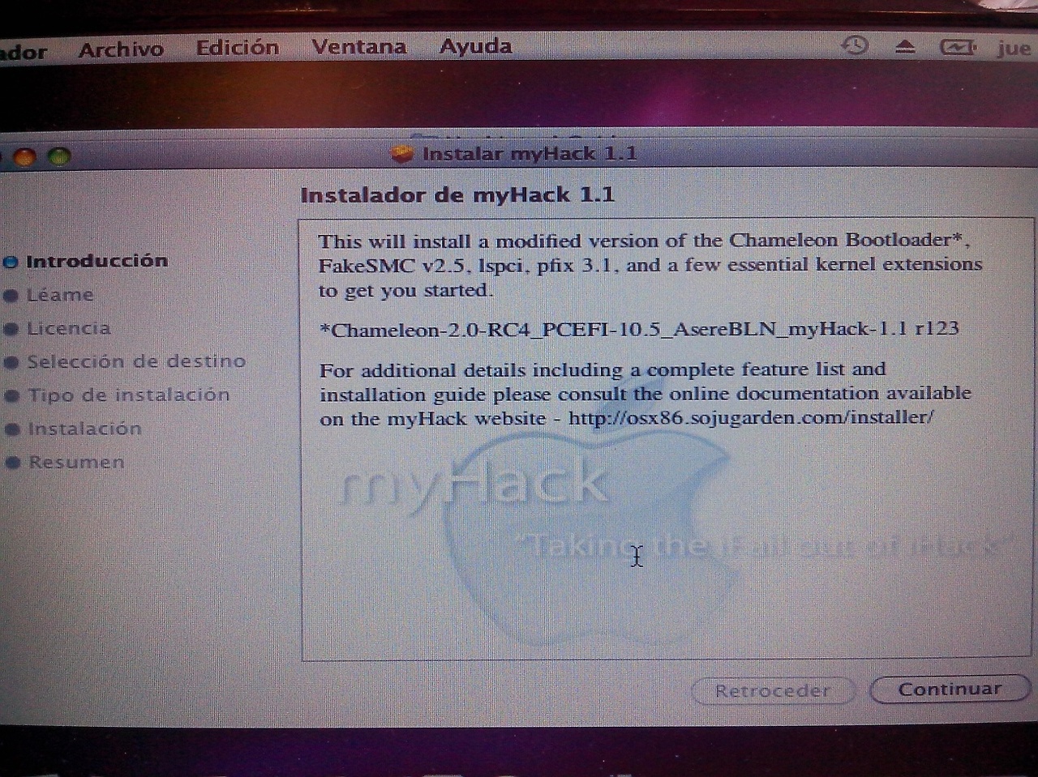Screen dimensions: 1038x777
Task: Open the Time Machine menu bar icon
Action: 855,45
